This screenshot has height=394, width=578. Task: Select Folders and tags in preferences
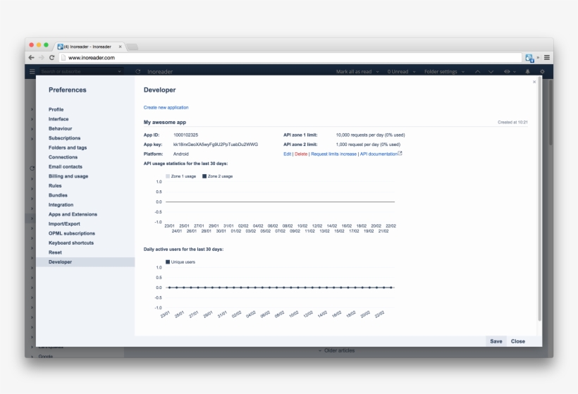[x=68, y=147]
